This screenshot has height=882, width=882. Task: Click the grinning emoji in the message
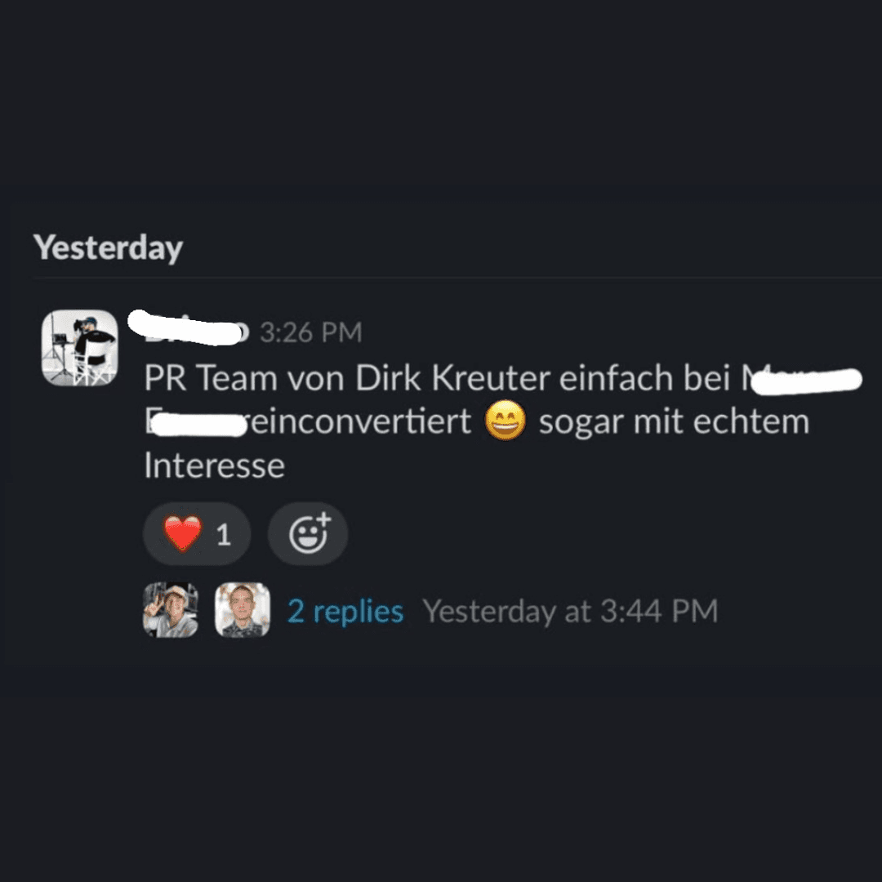[506, 421]
